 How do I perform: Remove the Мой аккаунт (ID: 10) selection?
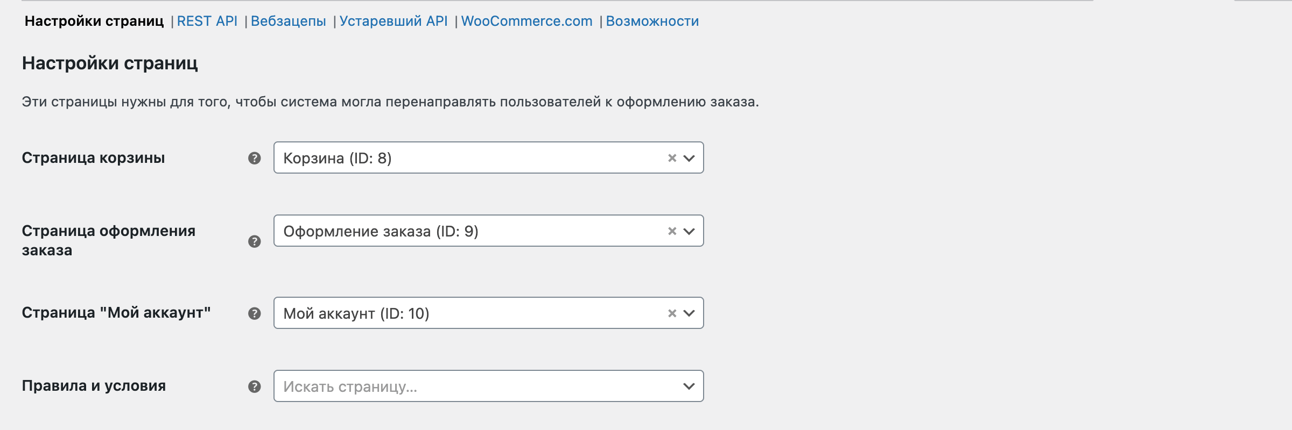click(672, 313)
